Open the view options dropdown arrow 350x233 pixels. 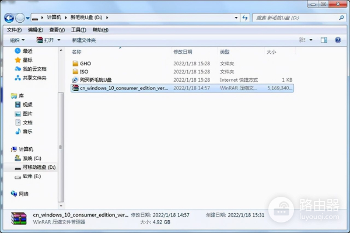tap(311, 40)
